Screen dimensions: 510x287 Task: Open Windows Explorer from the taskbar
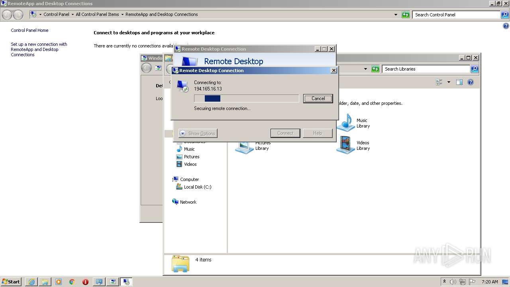[45, 282]
